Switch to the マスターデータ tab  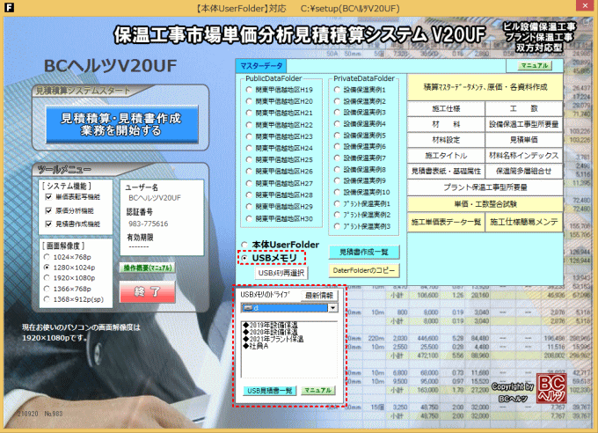pos(261,65)
